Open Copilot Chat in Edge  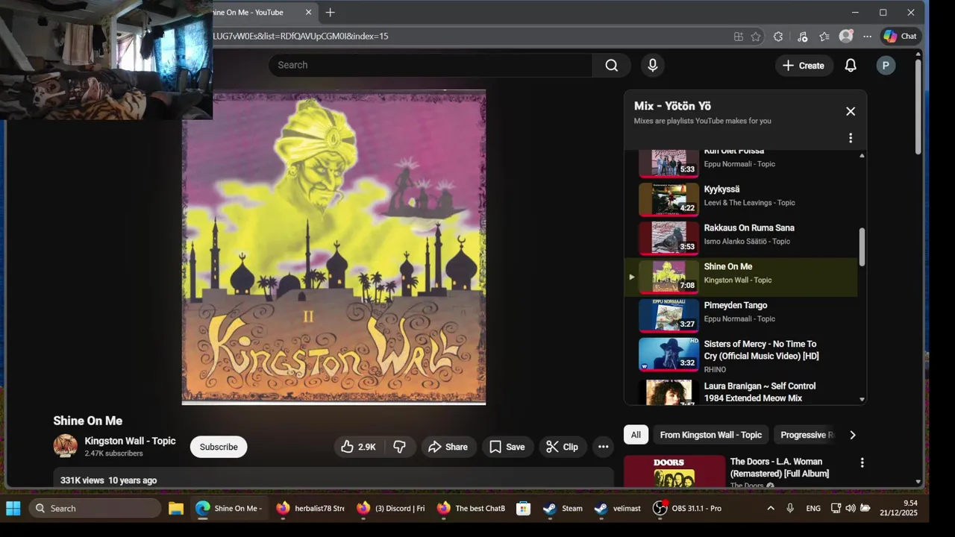pyautogui.click(x=901, y=36)
